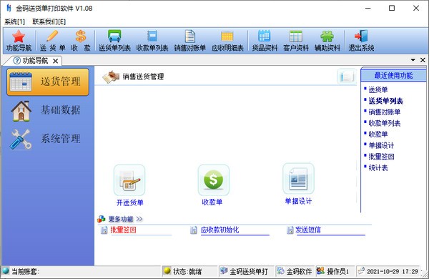Close the 功能导航 tab
This screenshot has width=429, height=279.
tap(56, 61)
